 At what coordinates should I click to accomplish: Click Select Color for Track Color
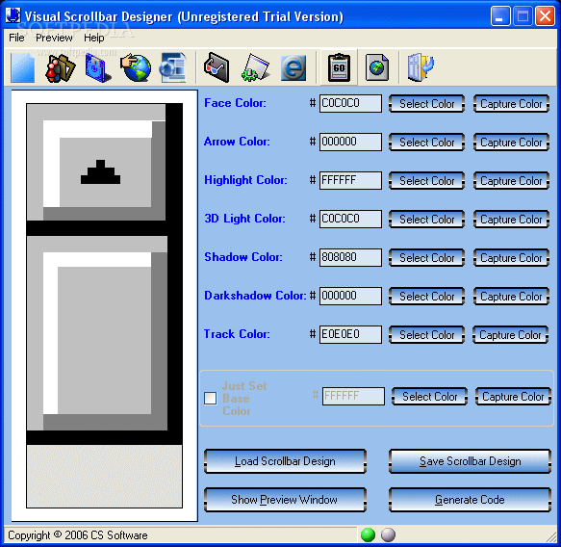pos(426,335)
